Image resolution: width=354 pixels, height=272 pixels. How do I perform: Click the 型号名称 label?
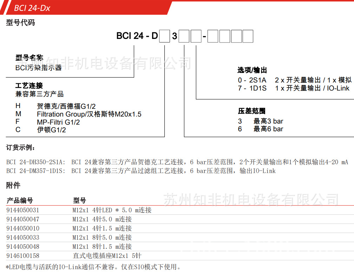click(x=29, y=58)
